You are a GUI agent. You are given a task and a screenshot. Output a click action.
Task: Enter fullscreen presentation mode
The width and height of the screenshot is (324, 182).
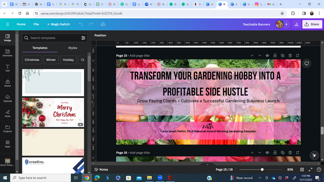(x=310, y=170)
